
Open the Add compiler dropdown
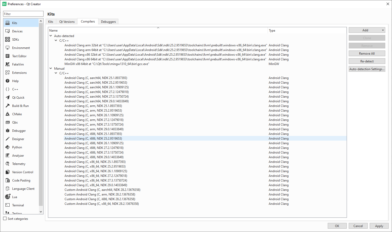point(367,30)
